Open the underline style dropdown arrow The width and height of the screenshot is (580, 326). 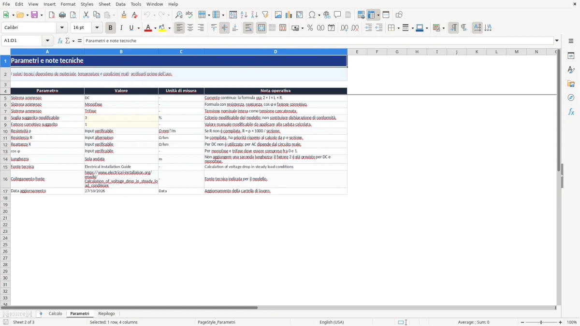point(138,28)
